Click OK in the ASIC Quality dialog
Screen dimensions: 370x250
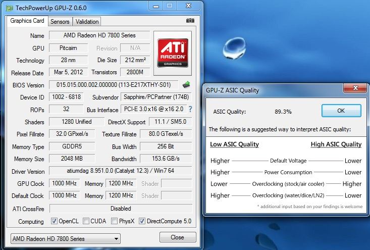pos(341,111)
